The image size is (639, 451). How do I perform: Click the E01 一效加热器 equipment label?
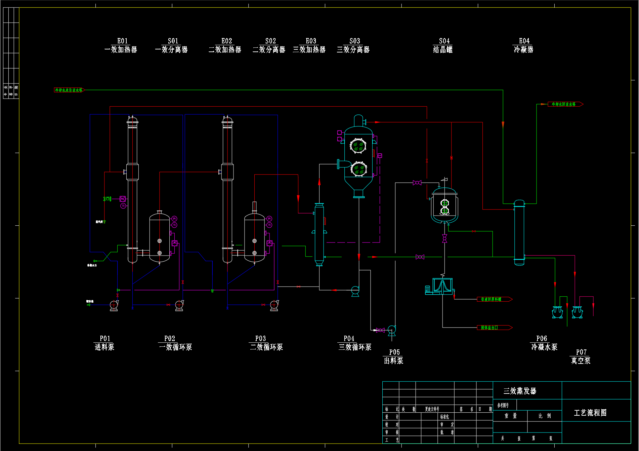(x=121, y=46)
